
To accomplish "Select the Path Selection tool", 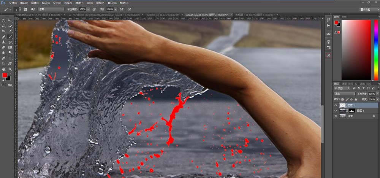I will [x=4, y=64].
